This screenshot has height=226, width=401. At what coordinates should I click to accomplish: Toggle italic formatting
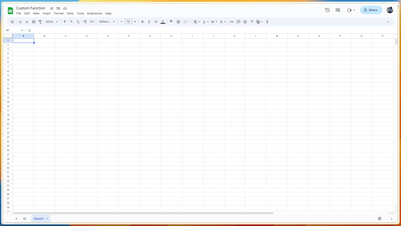tap(149, 22)
